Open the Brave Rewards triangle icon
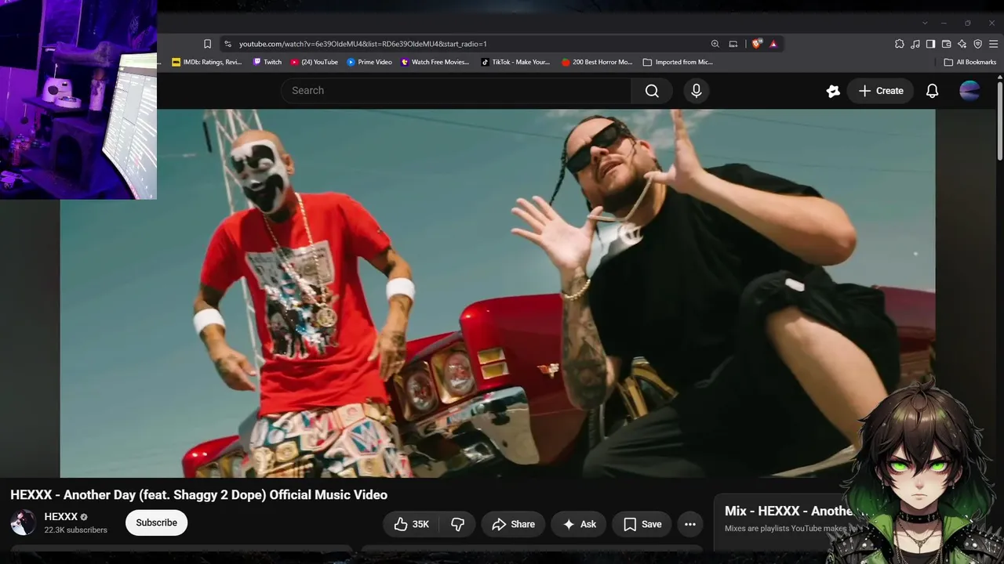Image resolution: width=1004 pixels, height=564 pixels. [x=773, y=44]
